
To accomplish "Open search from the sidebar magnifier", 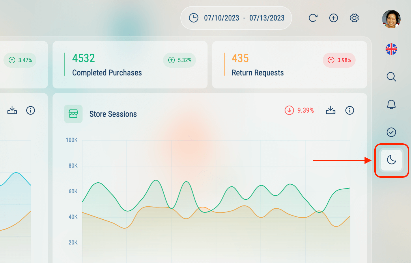I will [391, 77].
